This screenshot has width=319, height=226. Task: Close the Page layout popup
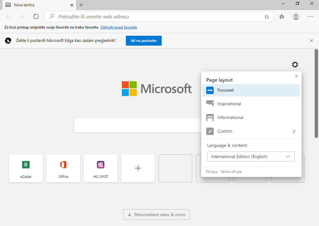tap(296, 76)
